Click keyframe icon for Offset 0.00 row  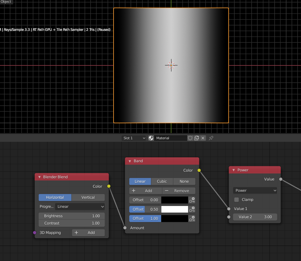[x=192, y=200]
